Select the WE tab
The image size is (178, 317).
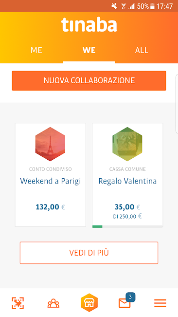[x=89, y=50]
